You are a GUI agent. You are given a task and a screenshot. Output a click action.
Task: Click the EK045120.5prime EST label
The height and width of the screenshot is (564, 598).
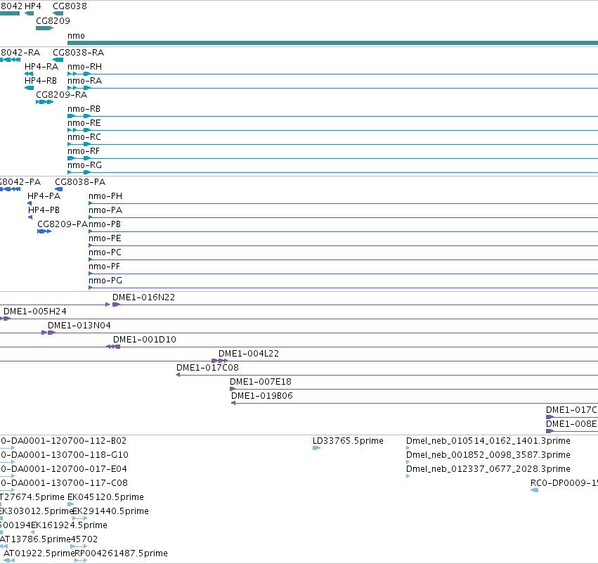[x=105, y=497]
